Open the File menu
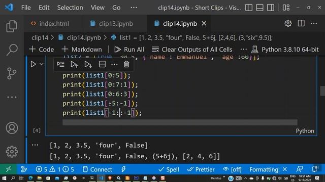Viewport: 325px width, 182px height. 26,8
